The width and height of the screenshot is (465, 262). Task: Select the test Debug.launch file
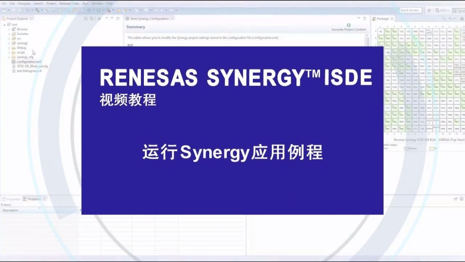point(30,71)
